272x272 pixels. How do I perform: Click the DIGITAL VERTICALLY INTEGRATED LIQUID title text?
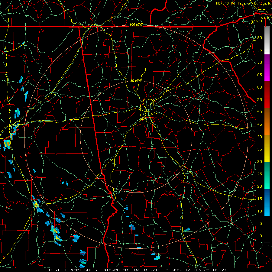(x=106, y=270)
